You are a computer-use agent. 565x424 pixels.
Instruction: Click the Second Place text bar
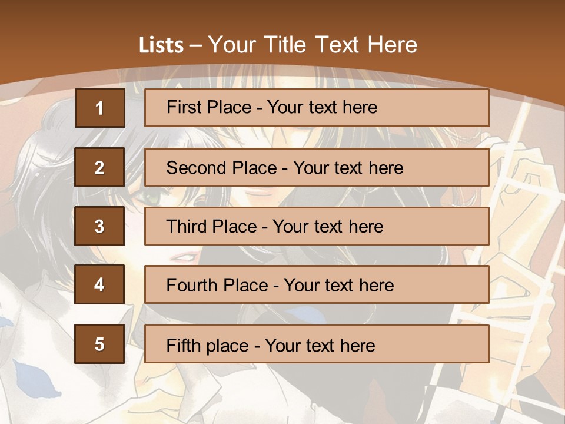pyautogui.click(x=317, y=167)
